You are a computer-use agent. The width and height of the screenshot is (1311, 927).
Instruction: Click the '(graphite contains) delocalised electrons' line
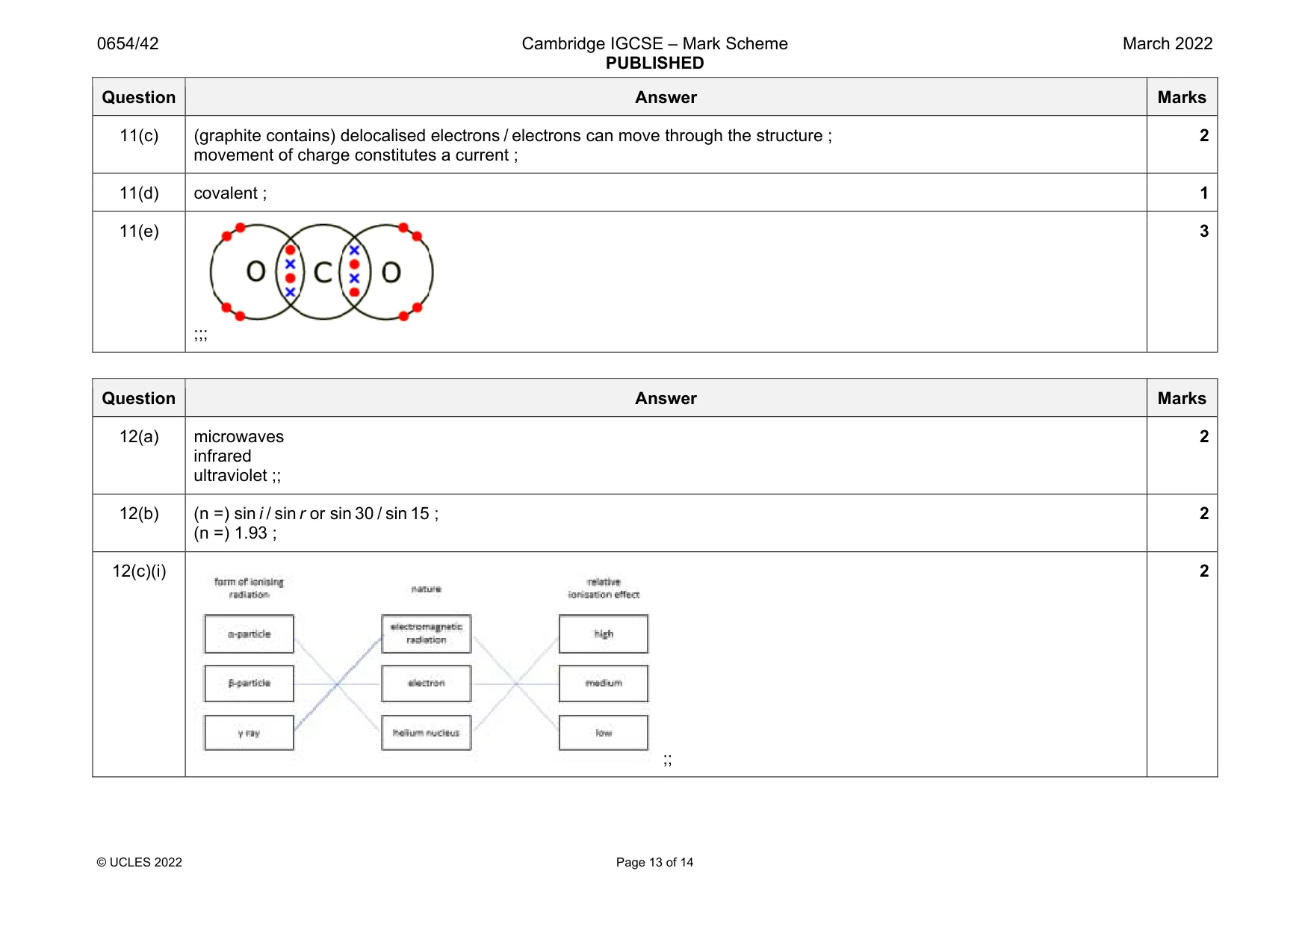pos(512,135)
